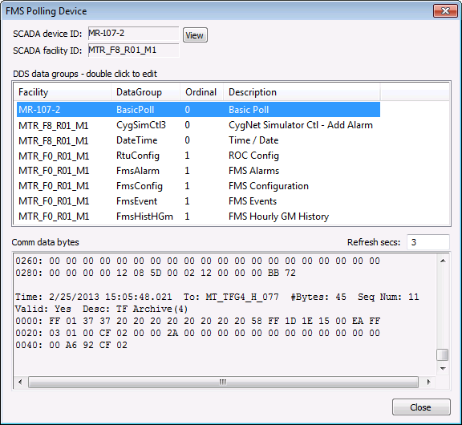Click in the Refresh secs field
The height and width of the screenshot is (425, 462).
(428, 242)
